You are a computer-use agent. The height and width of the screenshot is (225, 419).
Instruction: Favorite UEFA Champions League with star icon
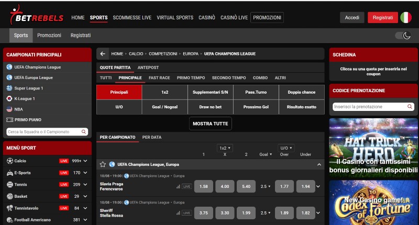tap(103, 164)
